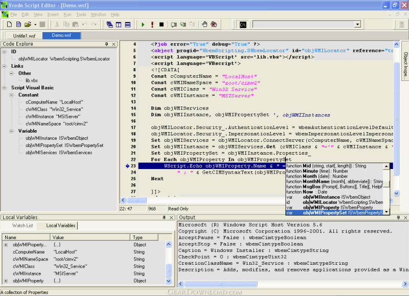Viewport: 409px width, 296px height.
Task: Collapse the Variable tree node
Action: 11,131
